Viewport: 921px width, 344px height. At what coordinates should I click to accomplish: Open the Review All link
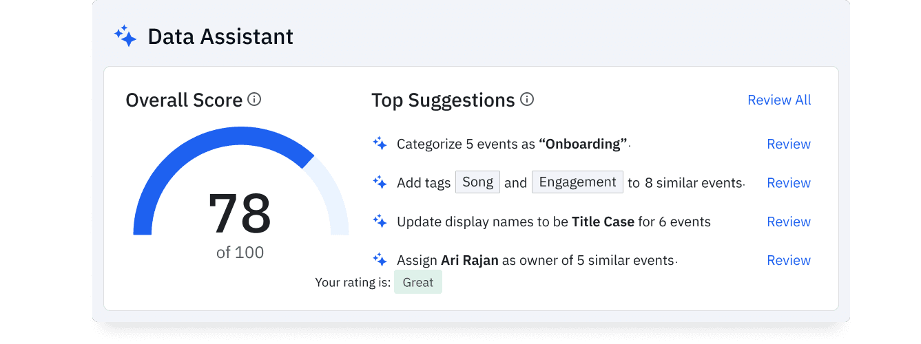pyautogui.click(x=779, y=100)
